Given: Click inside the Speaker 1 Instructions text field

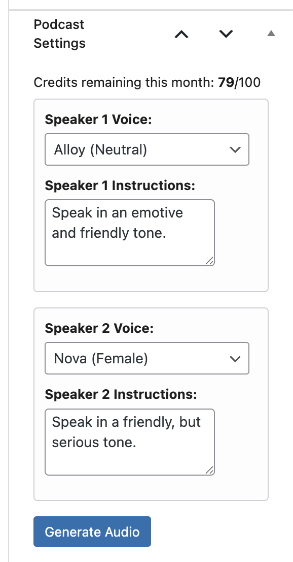Looking at the screenshot, I should pos(129,233).
